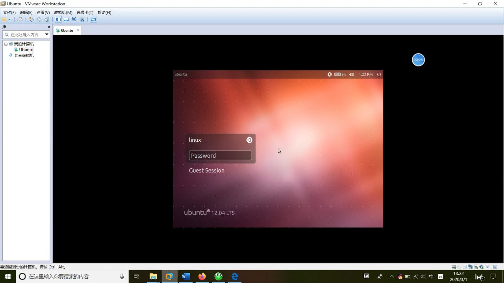The image size is (504, 283).
Task: Select the linux user on login screen
Action: 195,140
